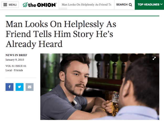This screenshot has height=124, width=164.
Task: Click the bar photo of two men
Action: pos(100,87)
